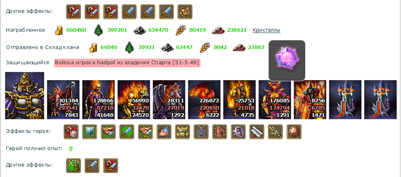The width and height of the screenshot is (401, 177).
Task: Click the hand with blue glow effect icon
Action: [164, 132]
